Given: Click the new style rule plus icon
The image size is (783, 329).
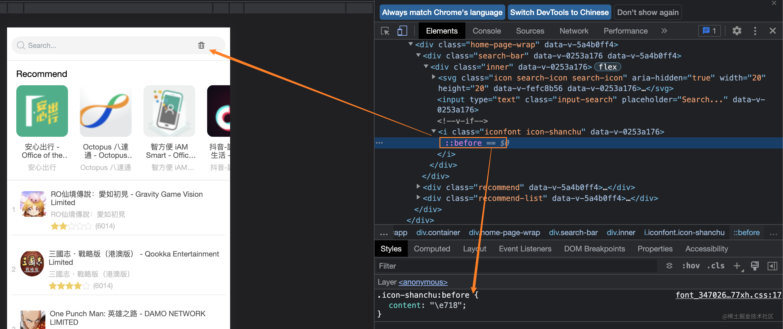Looking at the screenshot, I should [737, 265].
